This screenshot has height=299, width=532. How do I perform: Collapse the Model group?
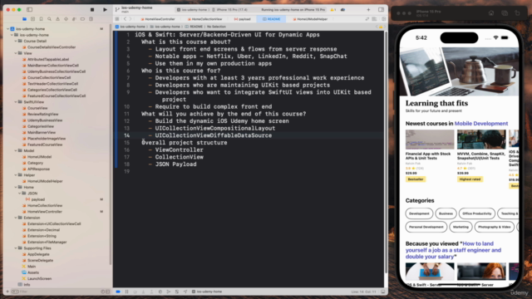[16, 150]
